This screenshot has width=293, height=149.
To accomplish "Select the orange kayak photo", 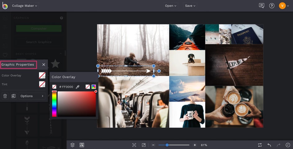I will tap(187, 37).
